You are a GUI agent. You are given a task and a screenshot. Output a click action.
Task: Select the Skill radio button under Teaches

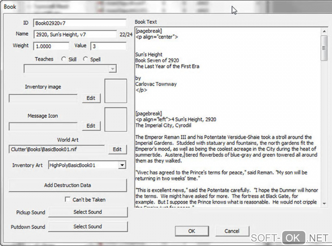coord(63,59)
